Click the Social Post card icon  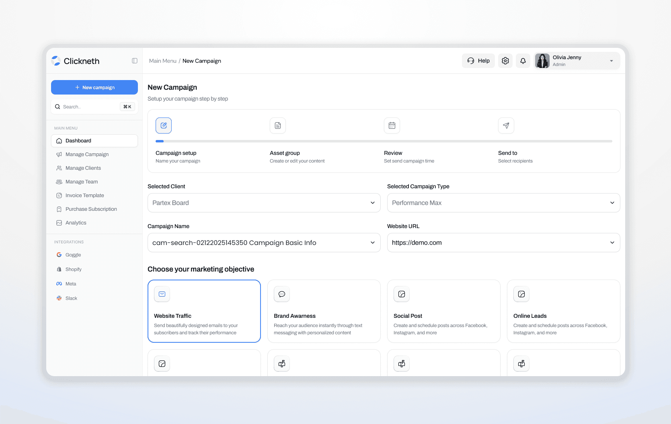click(402, 294)
